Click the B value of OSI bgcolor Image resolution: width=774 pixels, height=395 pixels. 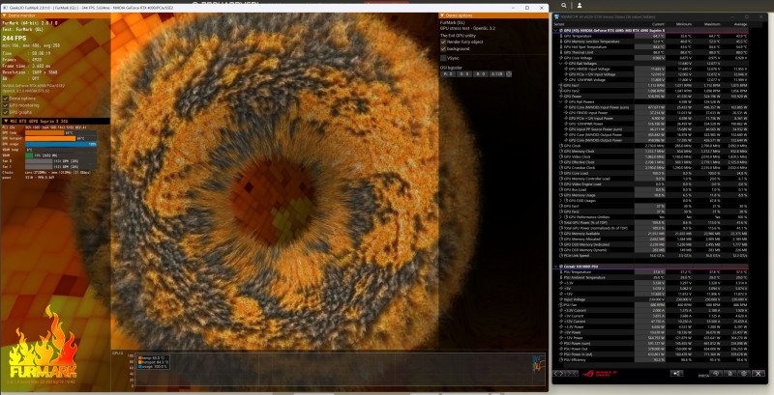[x=479, y=73]
